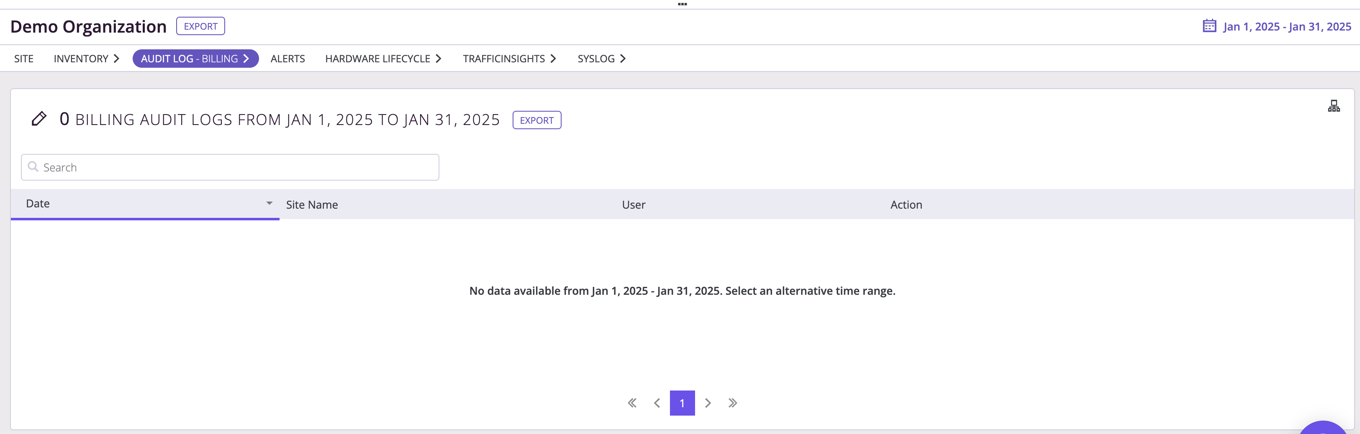This screenshot has width=1360, height=434.
Task: Expand the Hardware Lifecycle chevron
Action: [438, 59]
